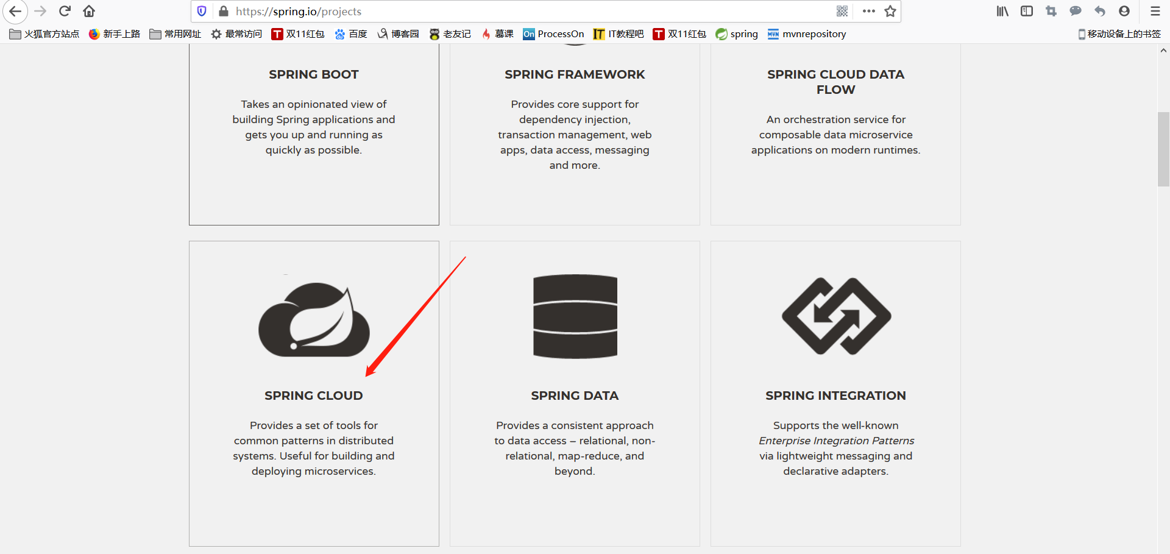Show site security via the padlock icon

(224, 11)
